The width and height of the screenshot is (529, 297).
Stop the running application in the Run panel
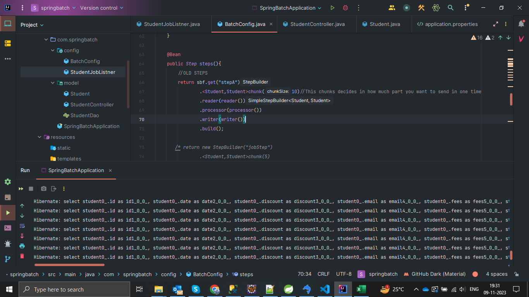[x=32, y=189]
